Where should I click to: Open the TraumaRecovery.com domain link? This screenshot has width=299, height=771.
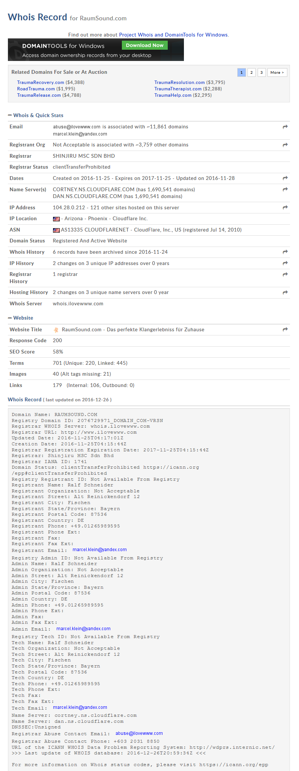click(41, 82)
